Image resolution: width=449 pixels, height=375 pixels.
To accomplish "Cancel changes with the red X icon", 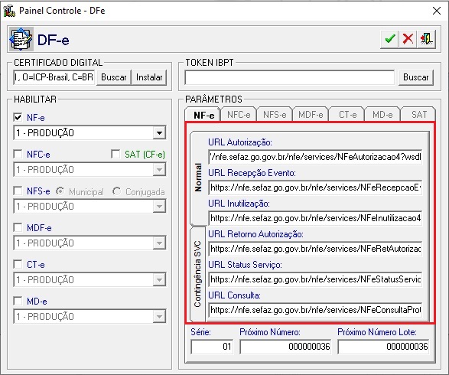I will [x=408, y=39].
